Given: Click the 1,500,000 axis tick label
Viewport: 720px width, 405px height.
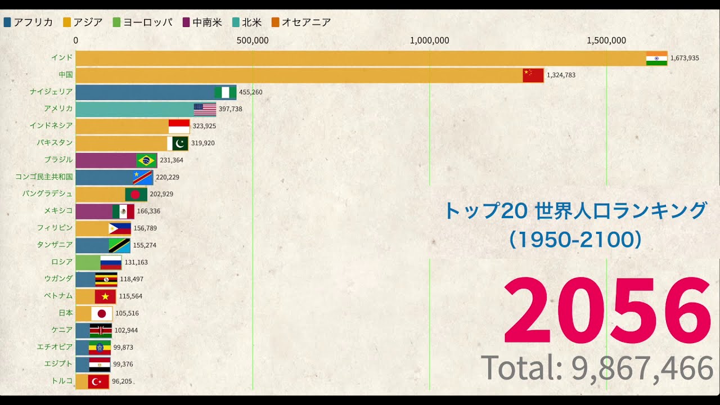Looking at the screenshot, I should point(606,40).
